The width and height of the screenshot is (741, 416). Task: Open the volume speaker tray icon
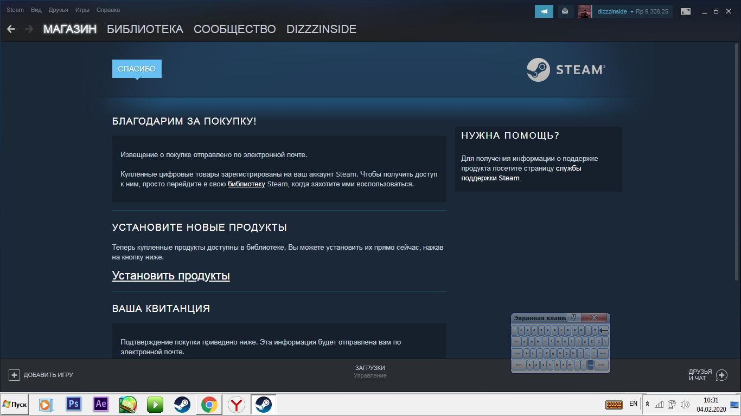tap(685, 405)
